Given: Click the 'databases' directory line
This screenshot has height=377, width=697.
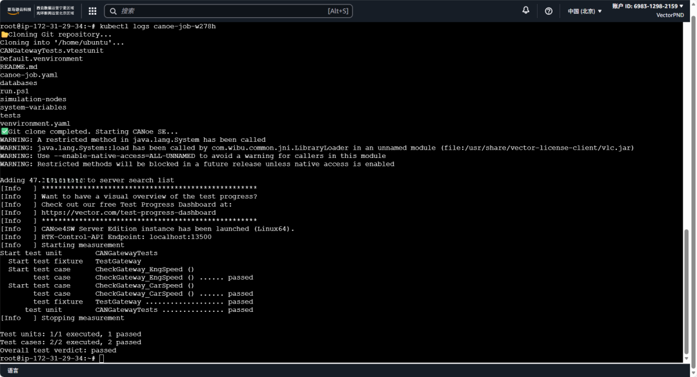Looking at the screenshot, I should coord(19,83).
